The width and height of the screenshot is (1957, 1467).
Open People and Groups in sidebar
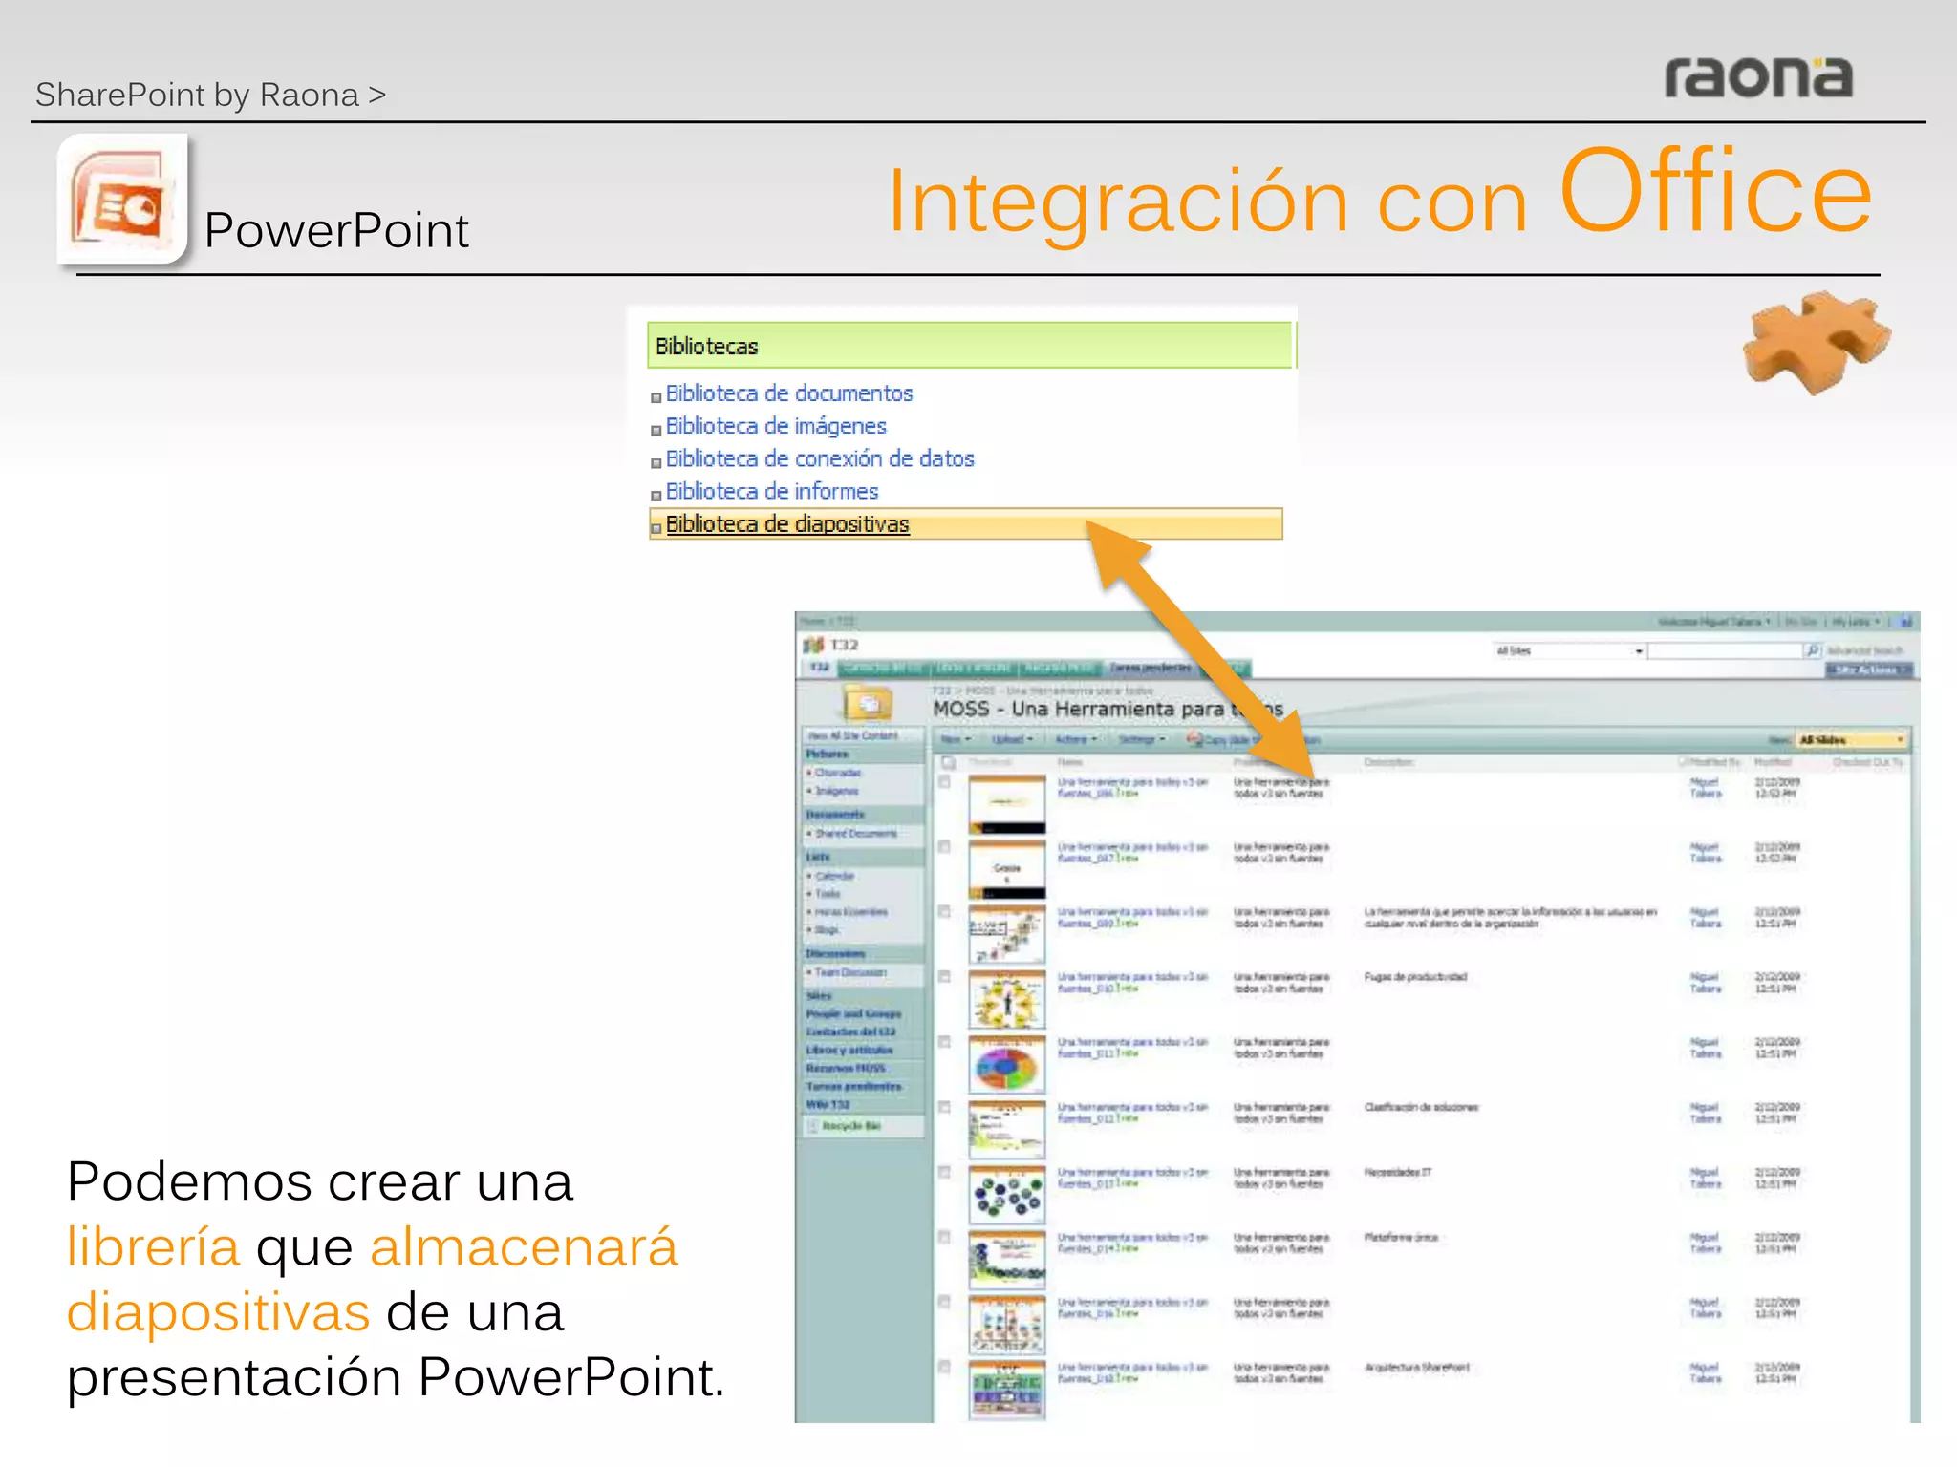tap(853, 1013)
